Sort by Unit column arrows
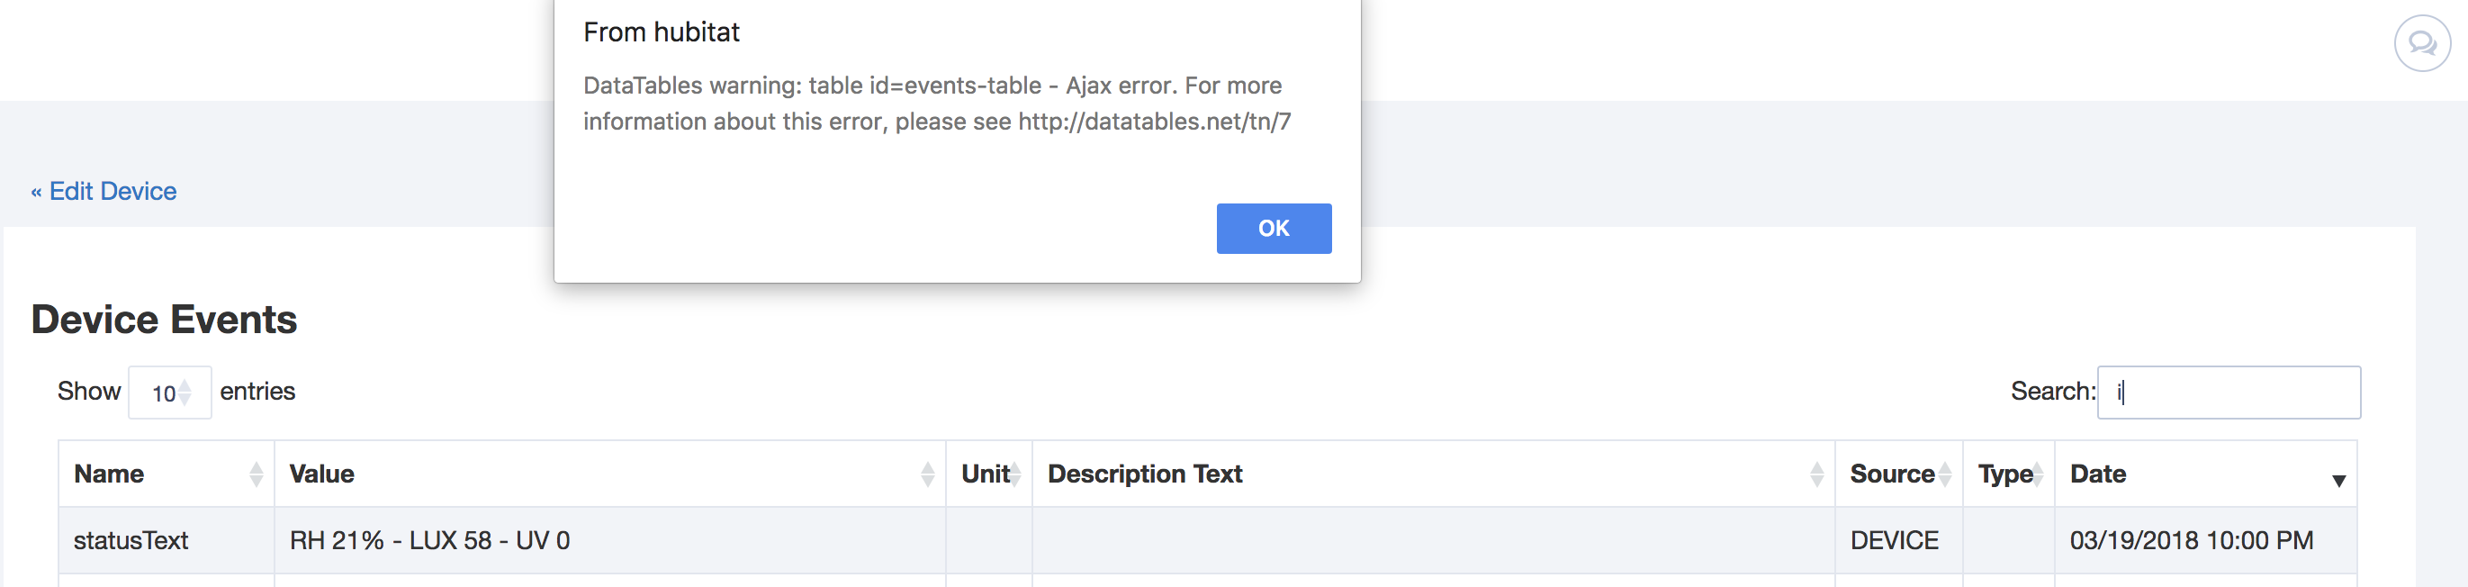The height and width of the screenshot is (587, 2468). click(1014, 474)
